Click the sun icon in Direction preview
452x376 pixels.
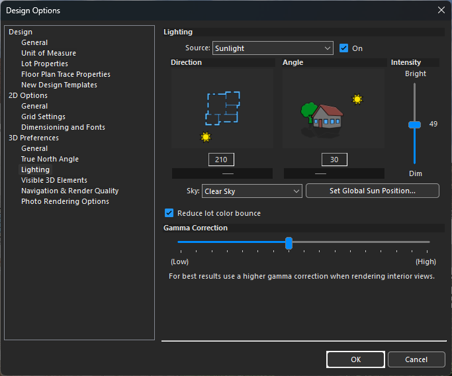click(206, 137)
